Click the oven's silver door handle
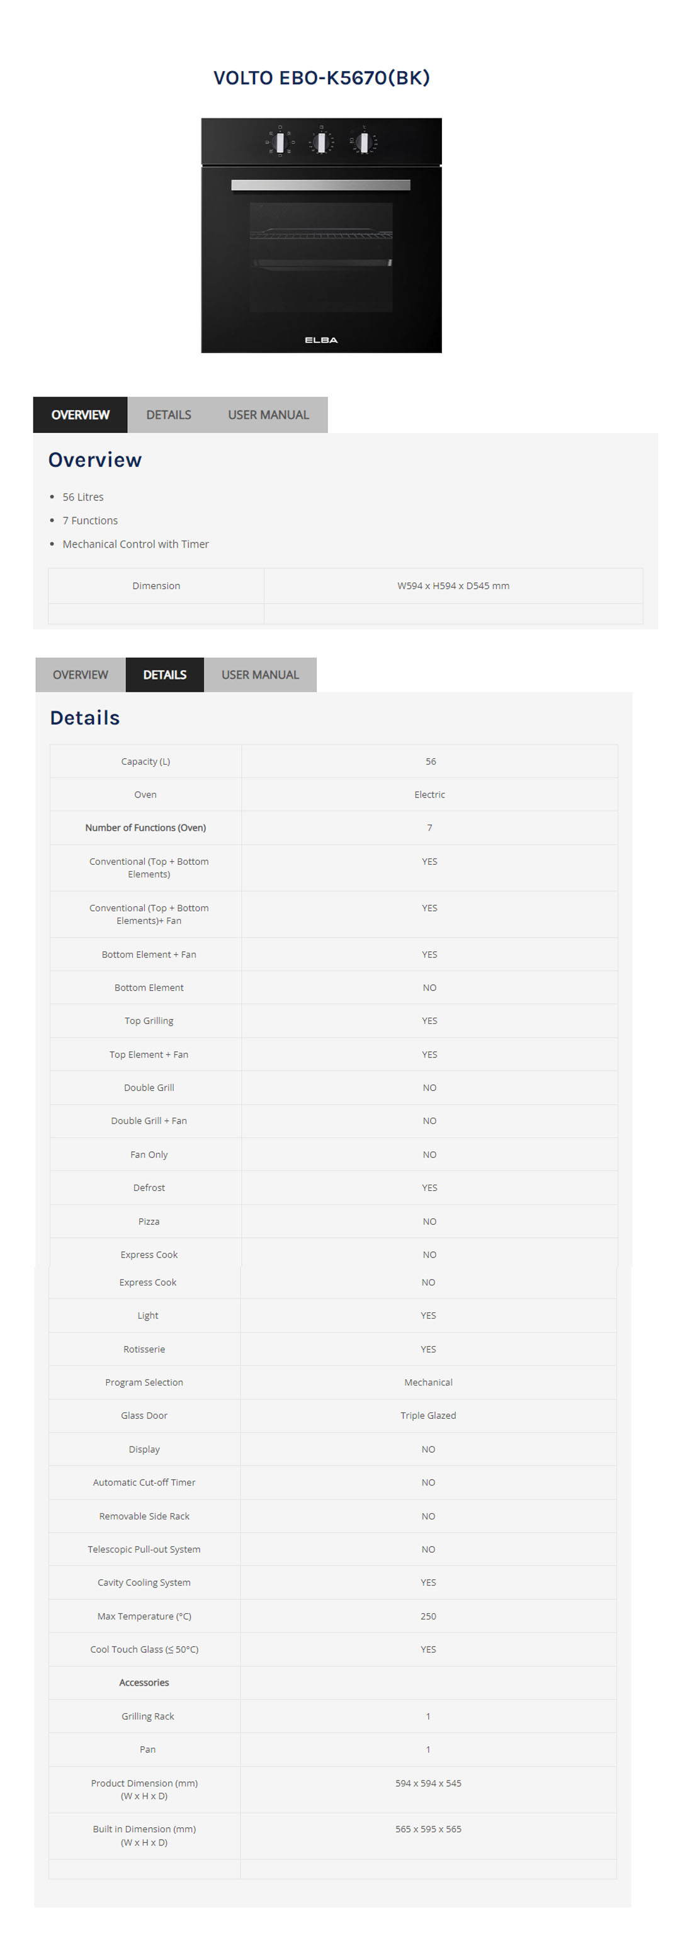 320,185
